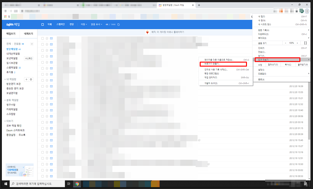Click unread envelope icon of 20.12.19 00:33 mail
Screen dimensions: 313x189
pos(51,176)
